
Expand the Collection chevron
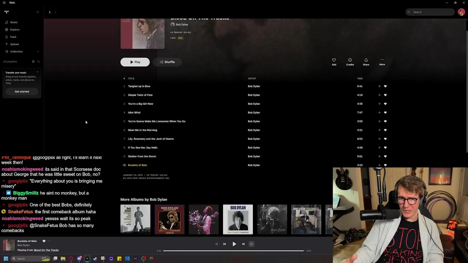[x=38, y=52]
